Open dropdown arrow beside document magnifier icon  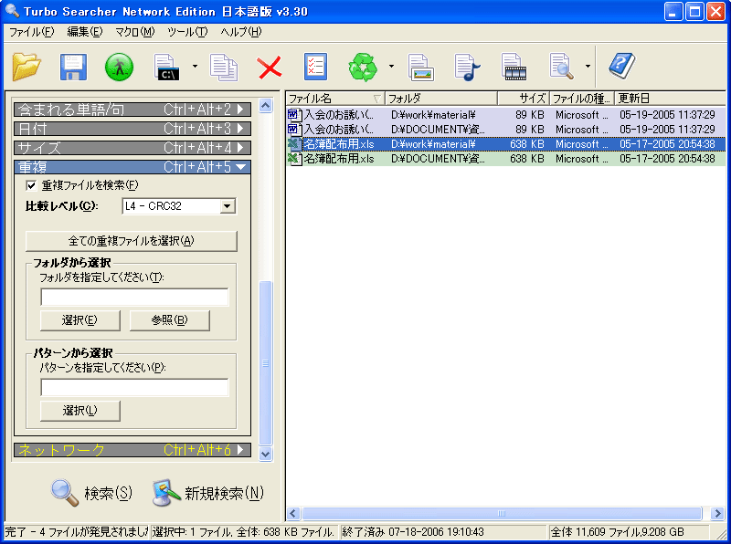pyautogui.click(x=588, y=66)
